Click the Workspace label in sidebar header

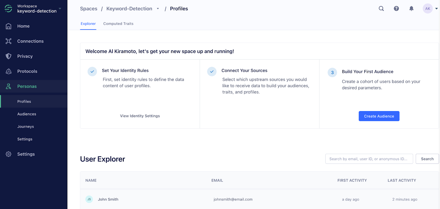[x=27, y=6]
